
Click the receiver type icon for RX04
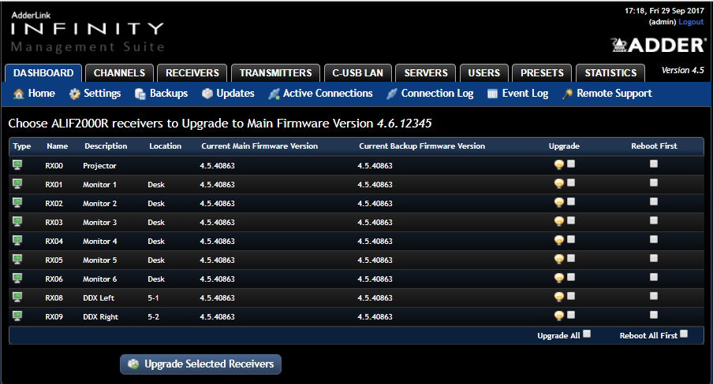point(17,241)
